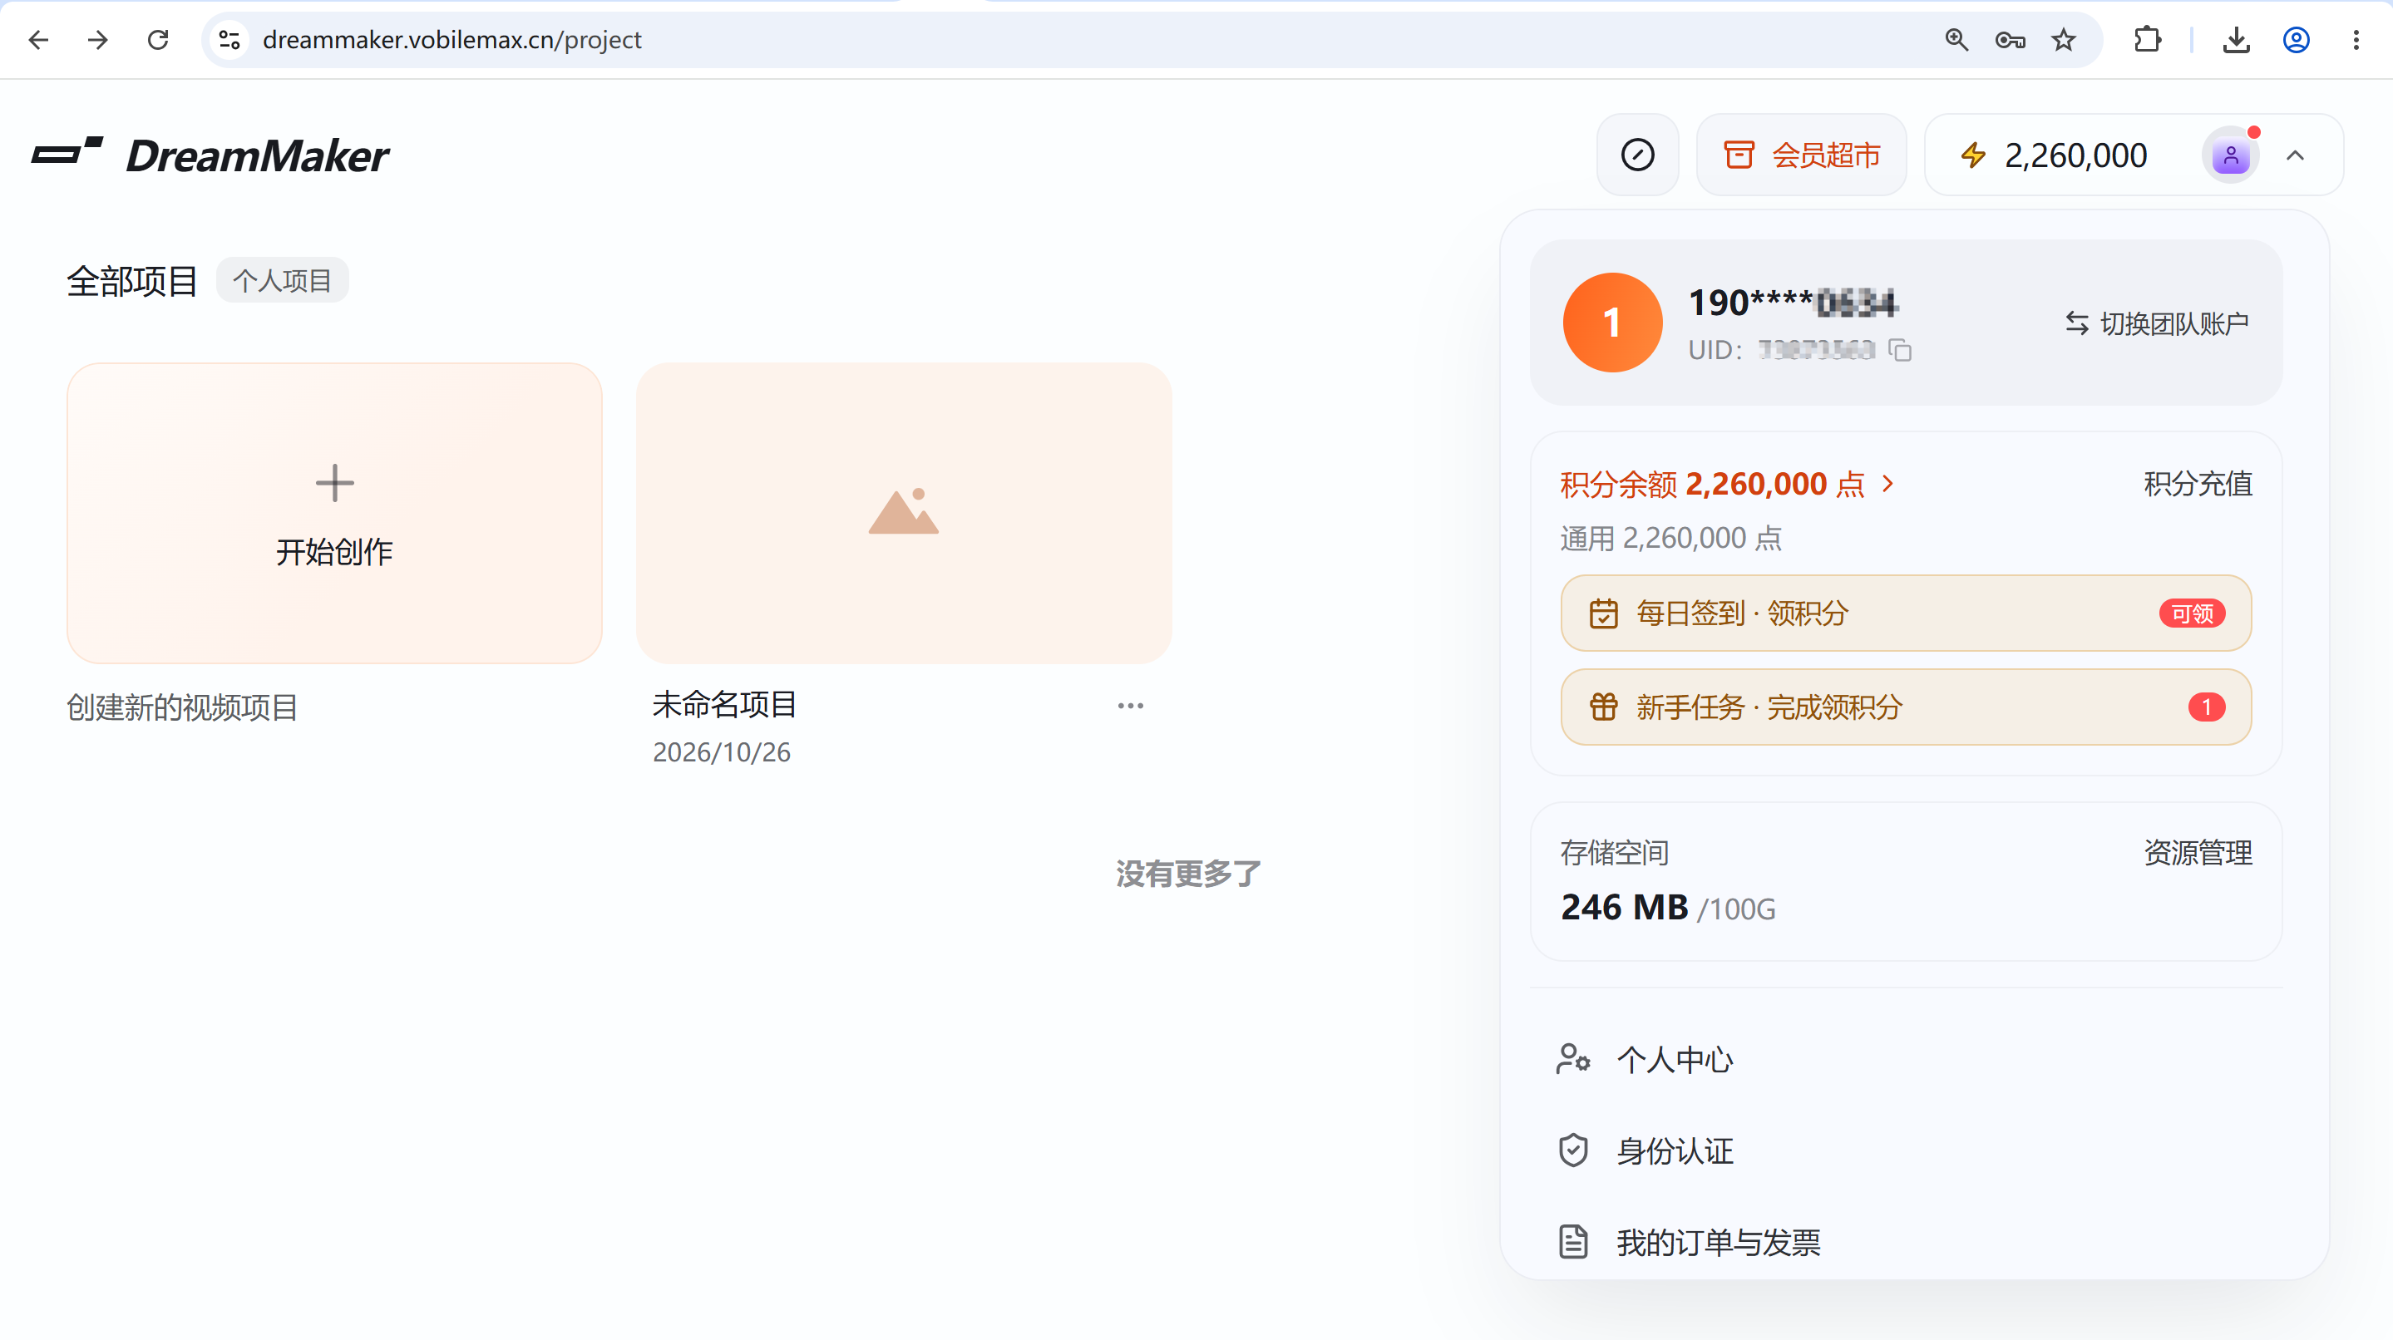
Task: Click the DreamMaker logo
Action: coord(210,155)
